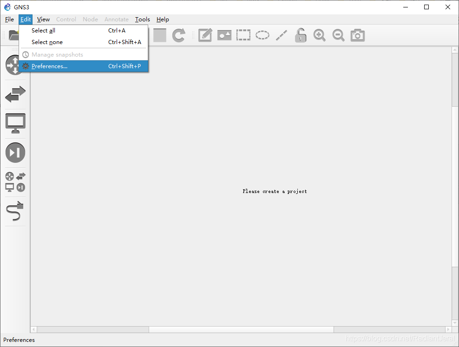This screenshot has width=459, height=347.
Task: Click the reload all nodes arrow icon
Action: [x=178, y=35]
